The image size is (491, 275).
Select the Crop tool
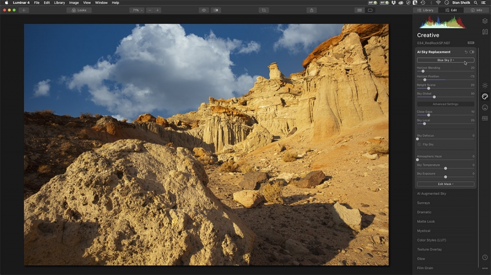(x=264, y=10)
